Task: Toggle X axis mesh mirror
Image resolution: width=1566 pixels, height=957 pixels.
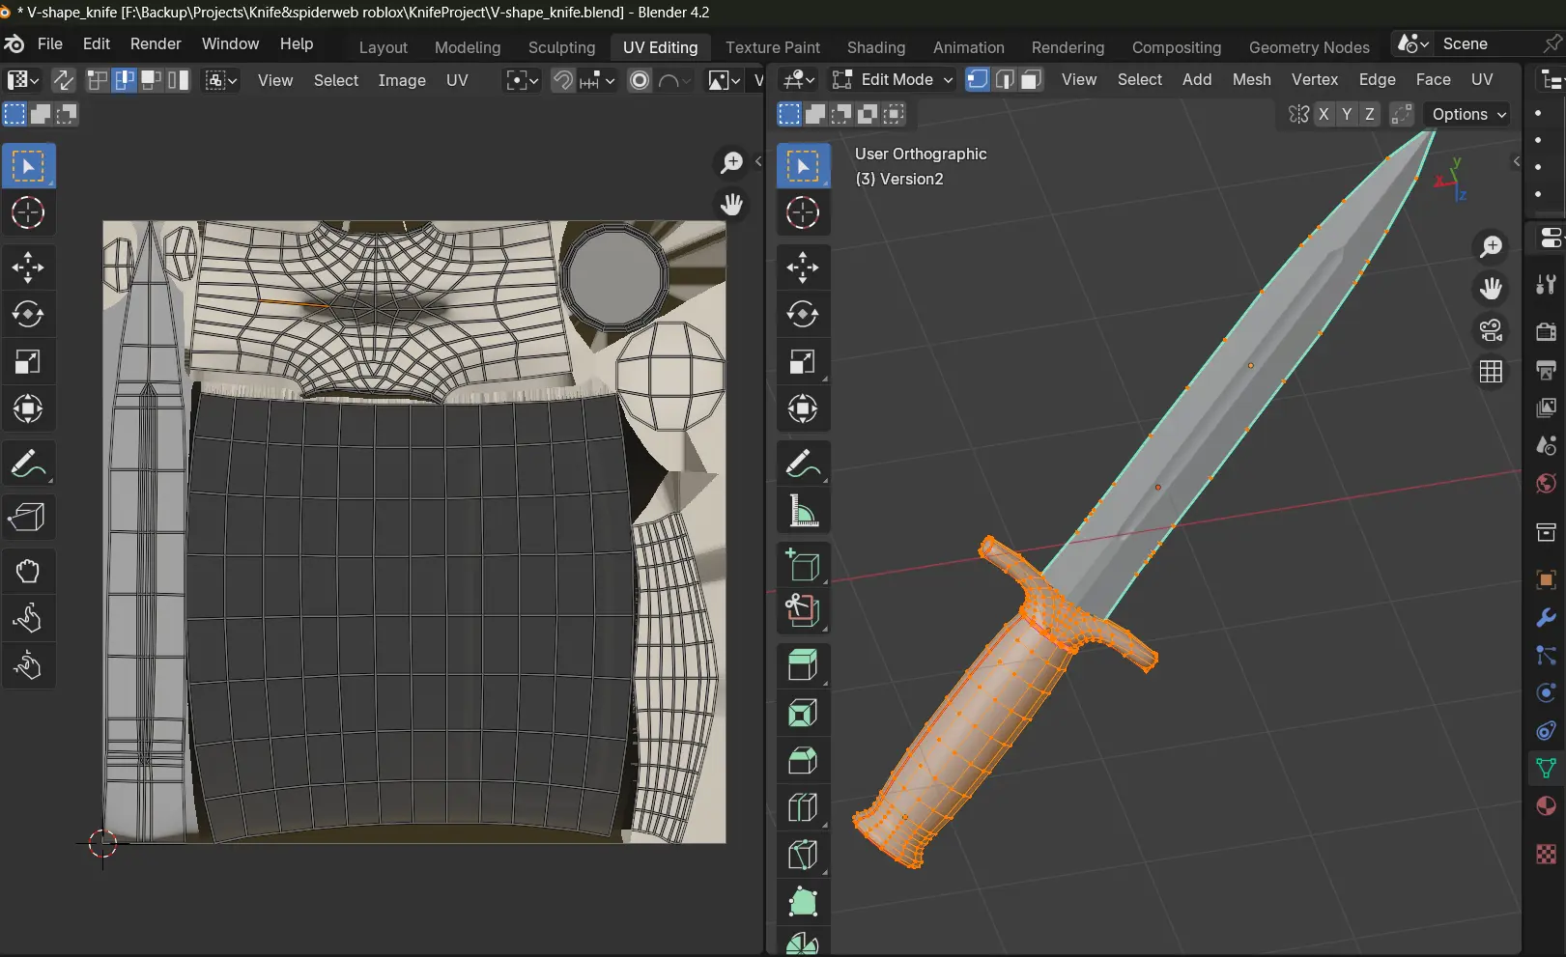Action: tap(1324, 114)
